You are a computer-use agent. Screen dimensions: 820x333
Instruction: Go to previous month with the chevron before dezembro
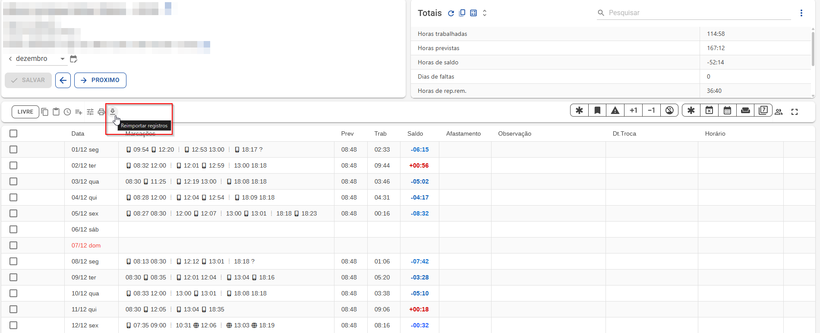coord(10,59)
